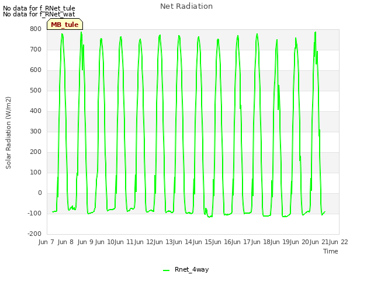
Task: Click the 'No data for f_RNet_wat' message
Action: click(x=39, y=14)
